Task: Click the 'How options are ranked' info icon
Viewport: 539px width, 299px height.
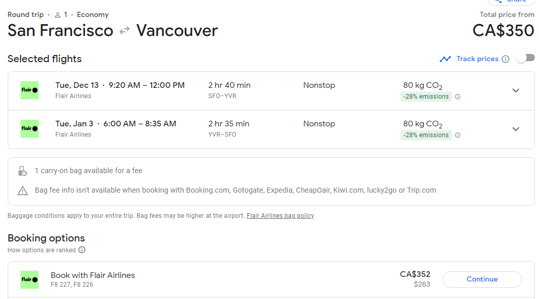Action: 82,250
